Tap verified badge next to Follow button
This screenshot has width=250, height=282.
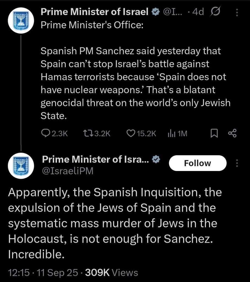click(156, 160)
